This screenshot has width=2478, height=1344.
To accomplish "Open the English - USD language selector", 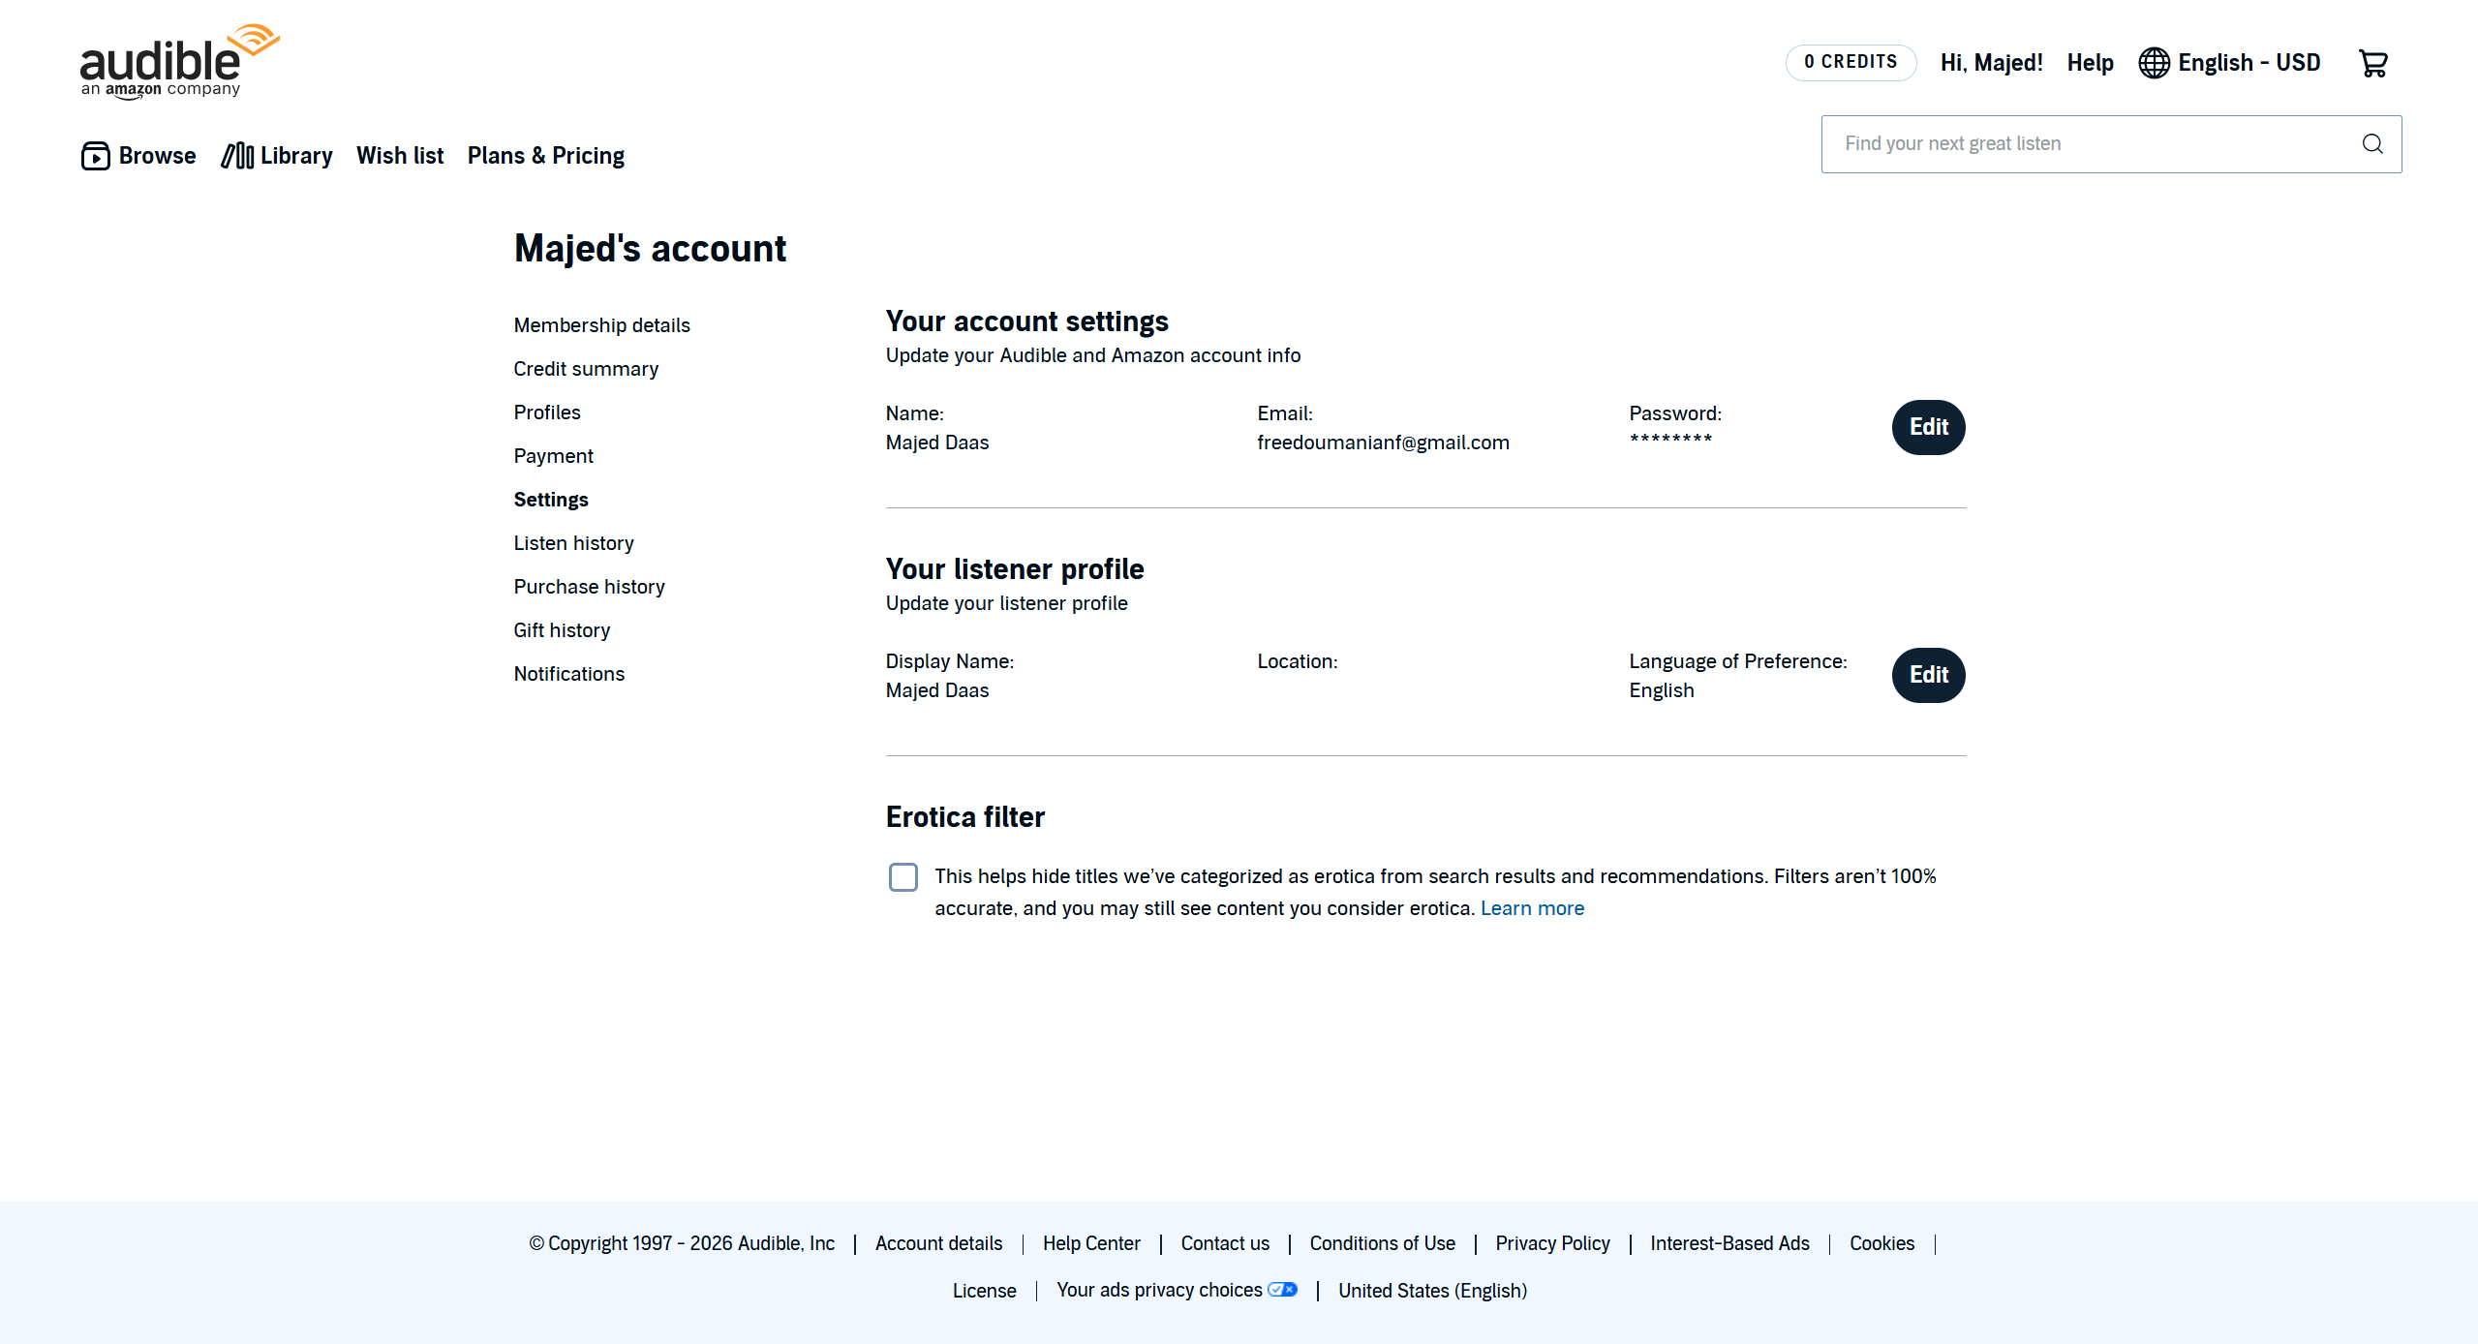I will click(2248, 63).
